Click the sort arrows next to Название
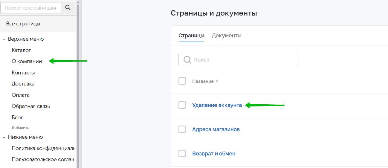388x168 pixels. pos(217,81)
